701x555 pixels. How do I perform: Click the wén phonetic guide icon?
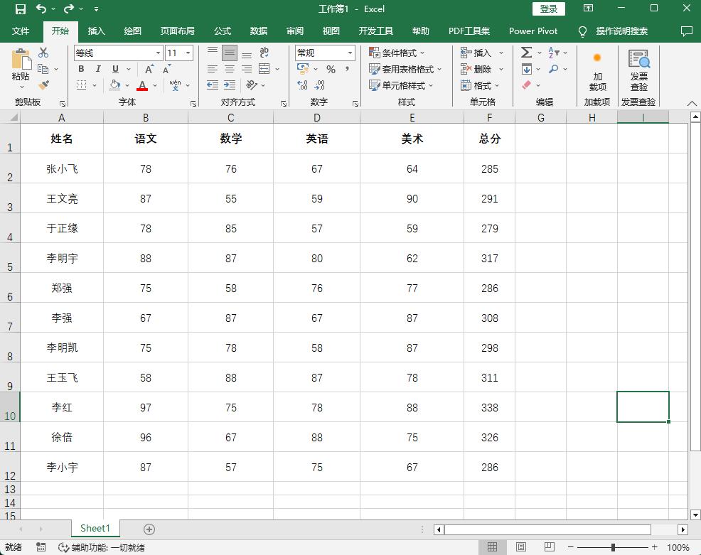[x=175, y=85]
